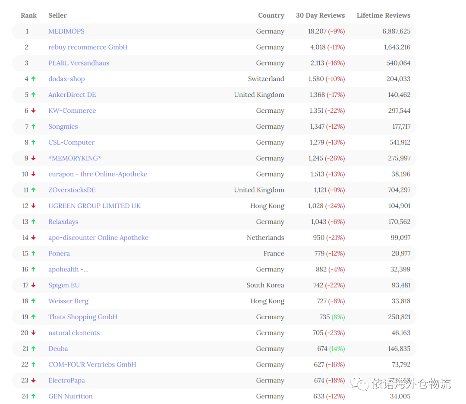Click green up arrow beside rank 13

(33, 221)
